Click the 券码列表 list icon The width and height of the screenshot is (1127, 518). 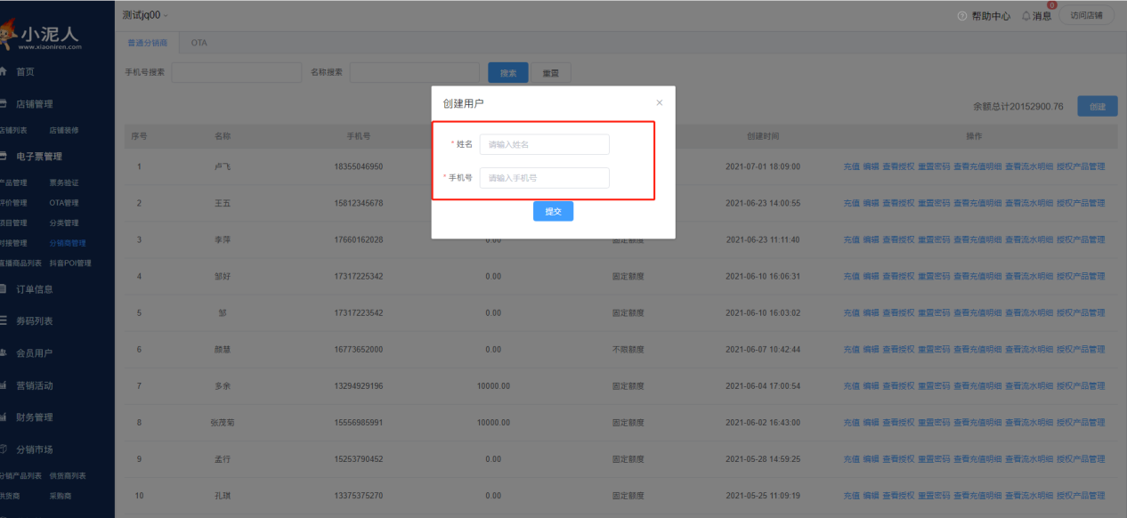coord(4,321)
